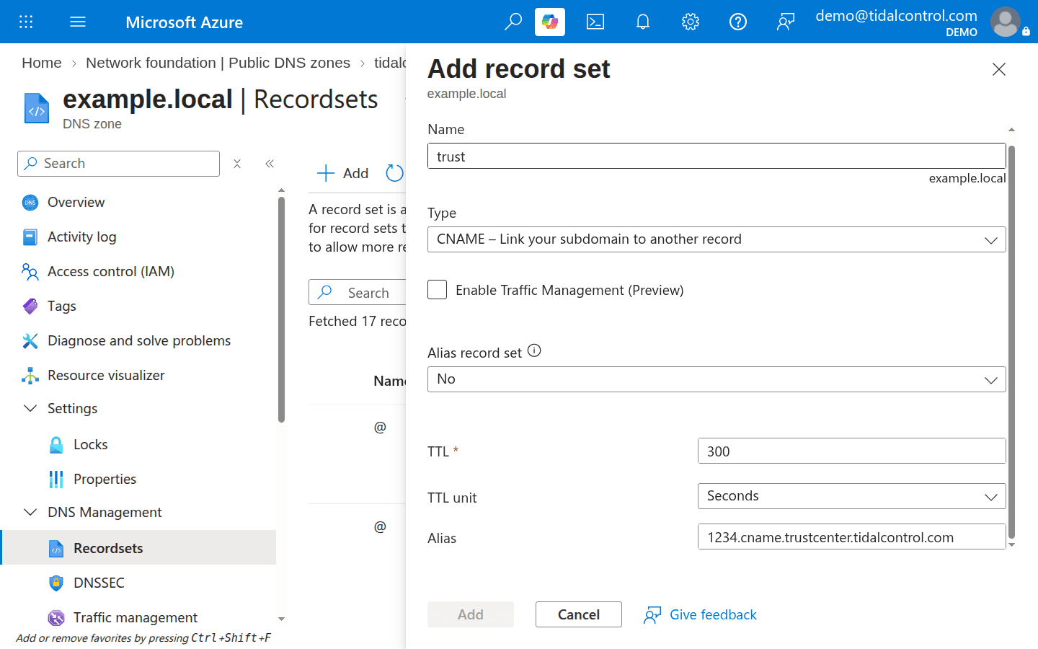The height and width of the screenshot is (649, 1038).
Task: Click the Alias target field
Action: click(x=851, y=537)
